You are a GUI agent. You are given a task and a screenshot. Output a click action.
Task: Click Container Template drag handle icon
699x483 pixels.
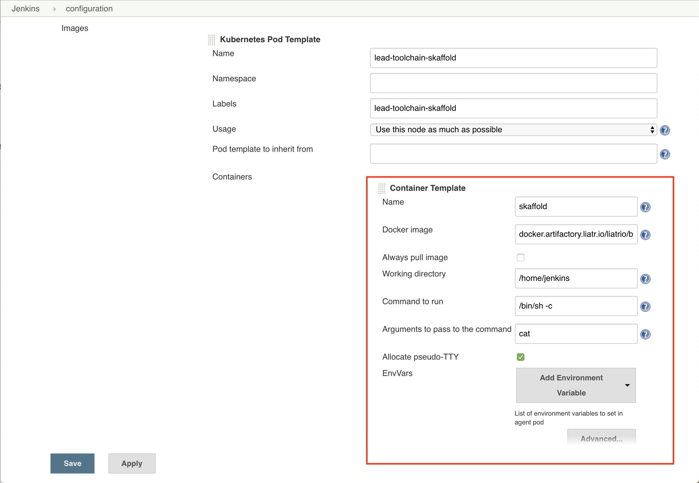pyautogui.click(x=381, y=188)
